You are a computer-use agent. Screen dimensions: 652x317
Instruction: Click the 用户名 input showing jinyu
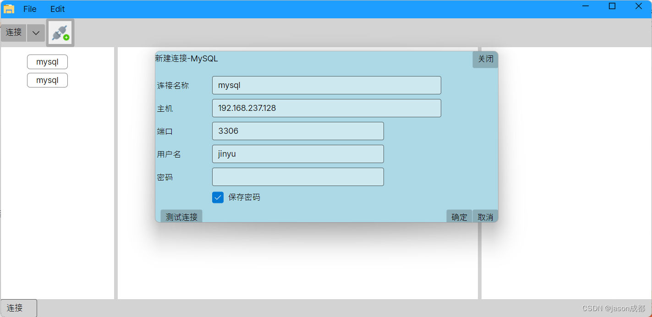pyautogui.click(x=298, y=154)
